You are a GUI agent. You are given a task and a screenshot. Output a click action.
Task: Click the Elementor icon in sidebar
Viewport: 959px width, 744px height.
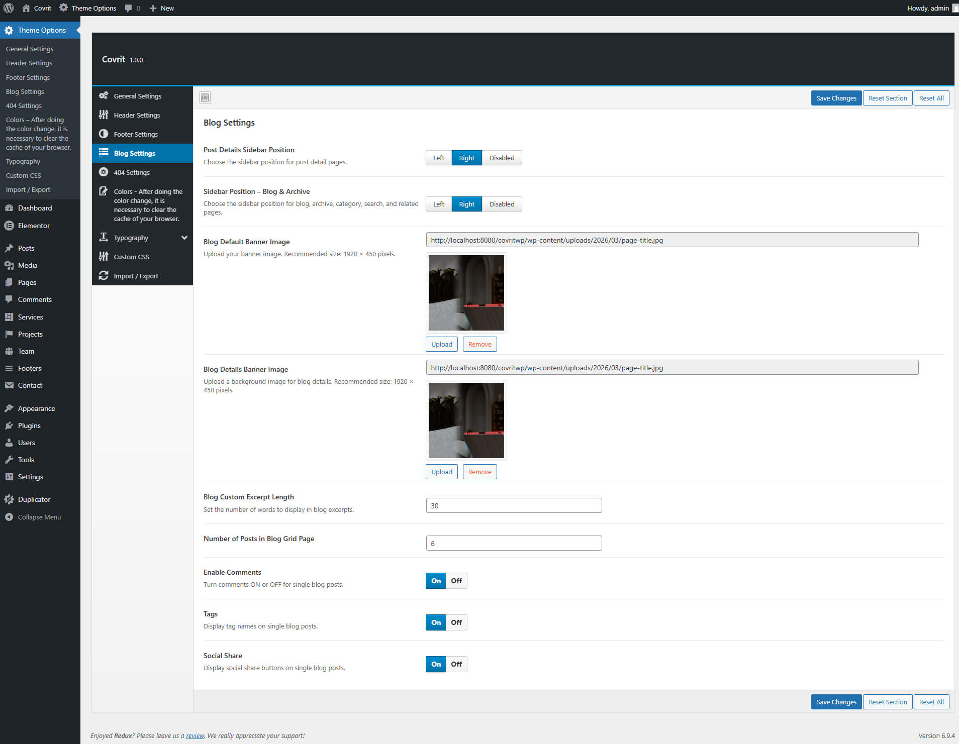pyautogui.click(x=9, y=226)
